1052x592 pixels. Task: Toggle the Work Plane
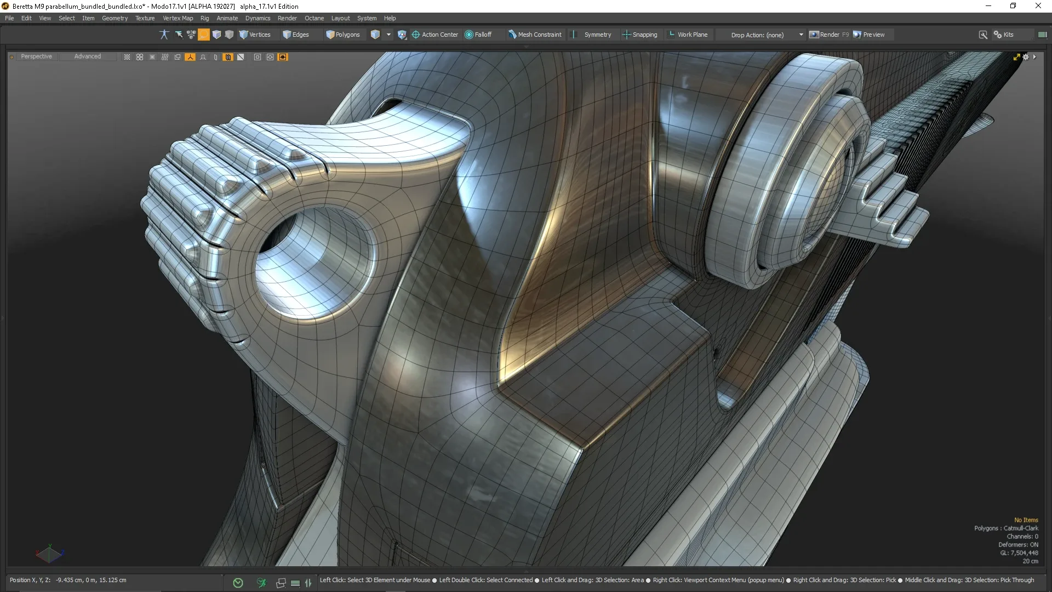point(688,35)
